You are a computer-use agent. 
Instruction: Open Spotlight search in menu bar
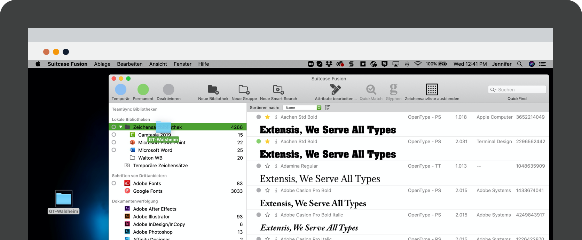[520, 64]
